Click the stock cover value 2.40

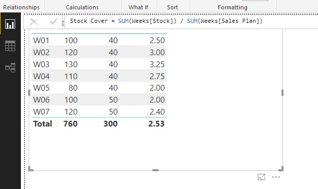tap(157, 111)
